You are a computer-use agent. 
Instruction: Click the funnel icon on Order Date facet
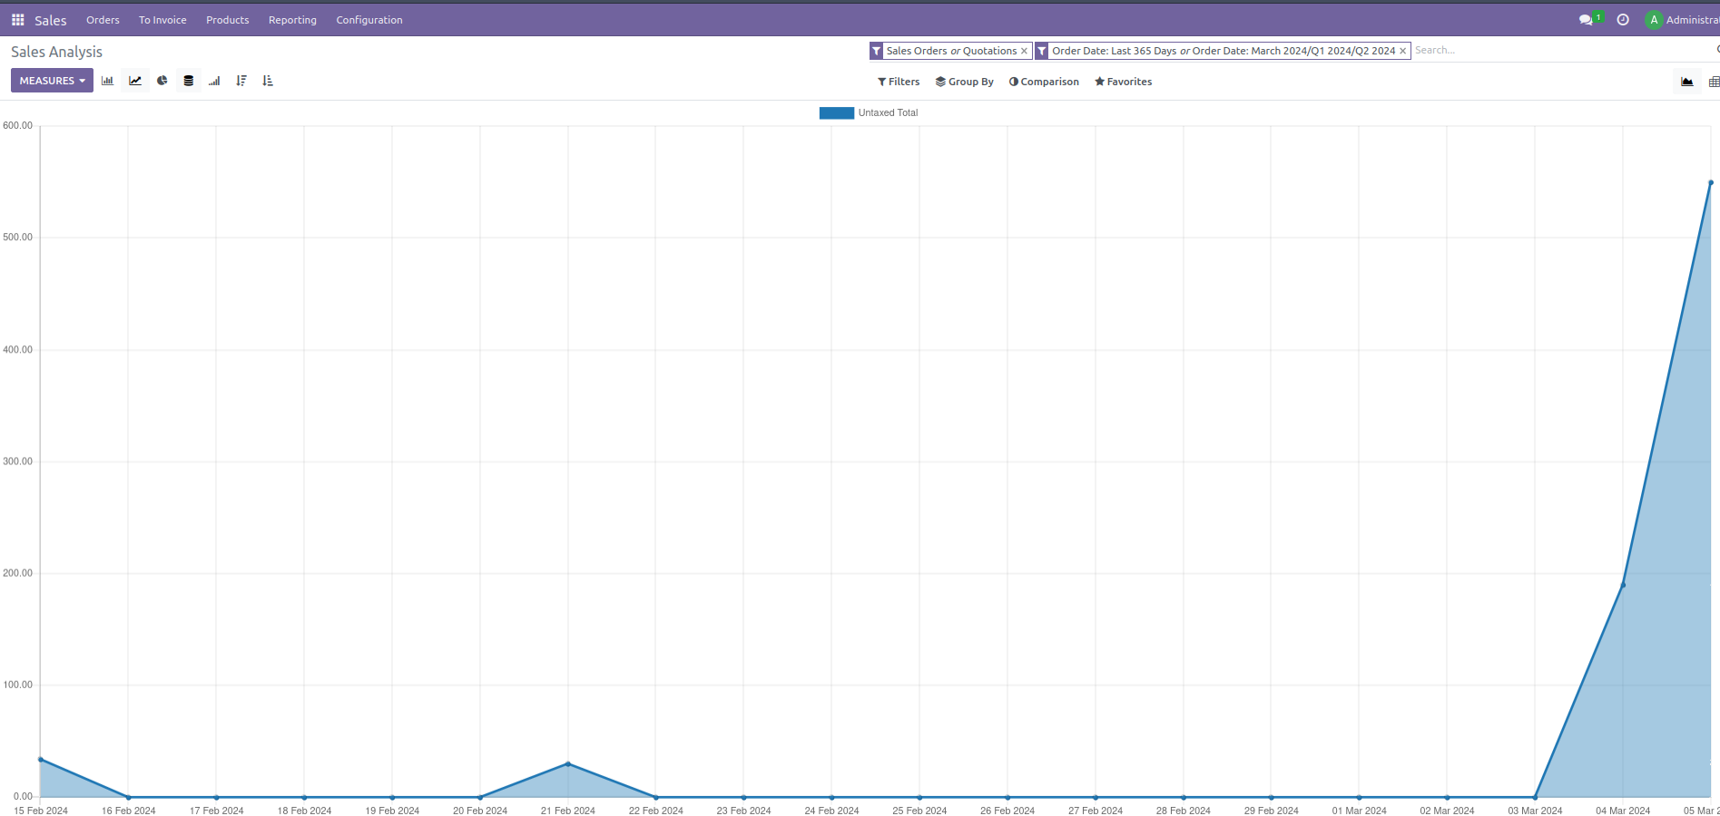pos(1042,51)
